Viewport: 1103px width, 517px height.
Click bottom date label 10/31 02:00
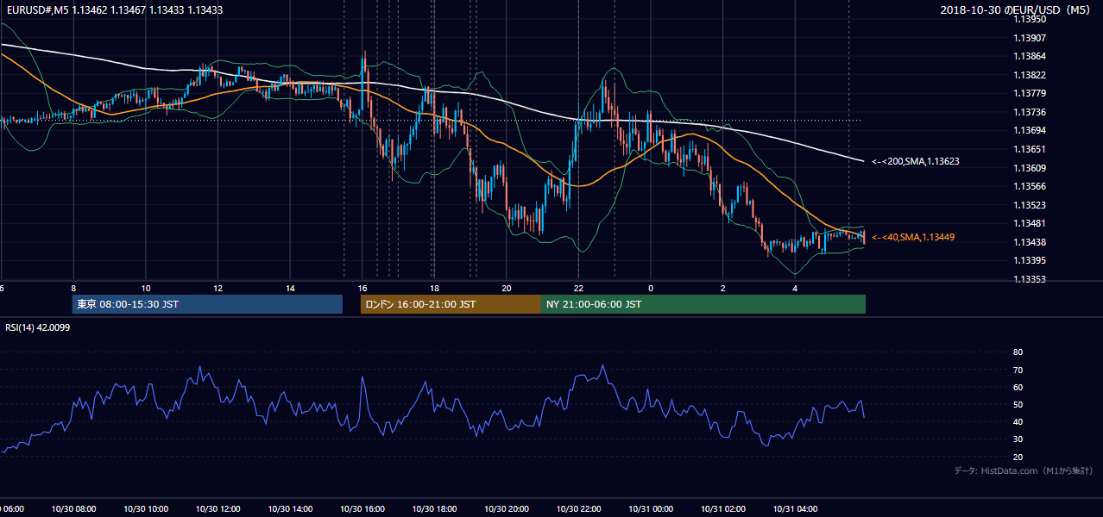723,509
